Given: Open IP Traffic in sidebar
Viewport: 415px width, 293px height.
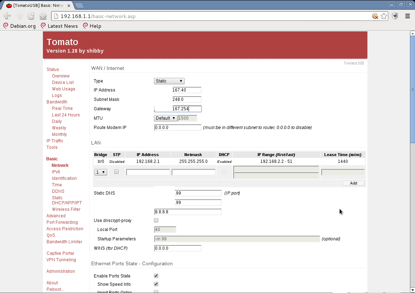Looking at the screenshot, I should point(55,141).
